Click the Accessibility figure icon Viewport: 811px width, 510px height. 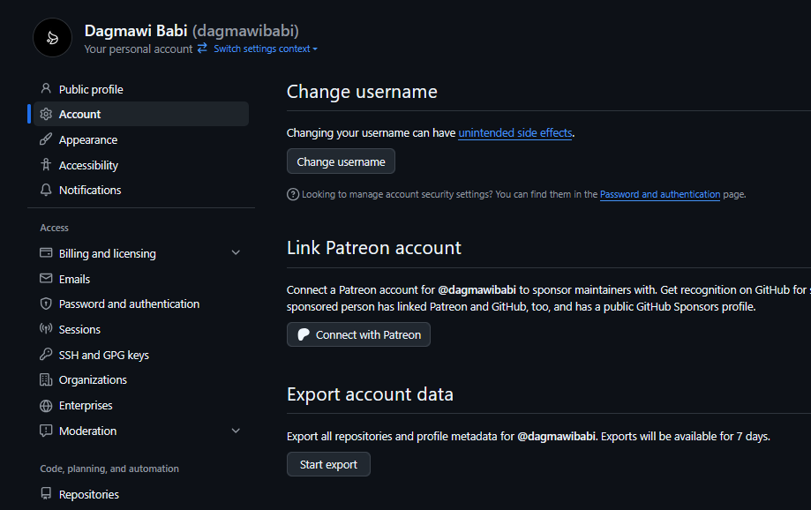46,165
